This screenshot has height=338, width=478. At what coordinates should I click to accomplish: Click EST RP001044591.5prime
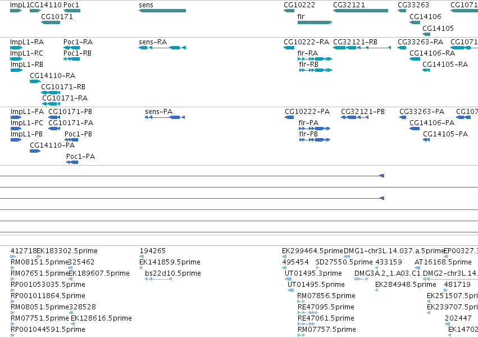point(48,330)
